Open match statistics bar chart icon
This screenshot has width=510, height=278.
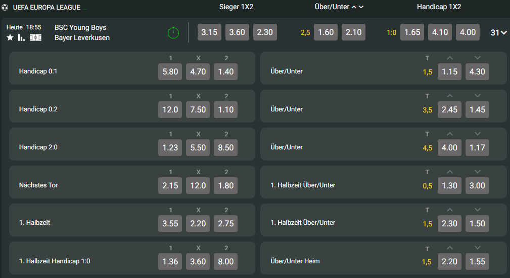tap(21, 38)
